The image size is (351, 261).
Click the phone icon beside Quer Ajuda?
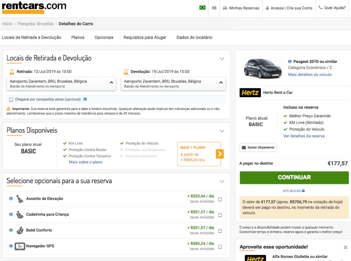[321, 7]
